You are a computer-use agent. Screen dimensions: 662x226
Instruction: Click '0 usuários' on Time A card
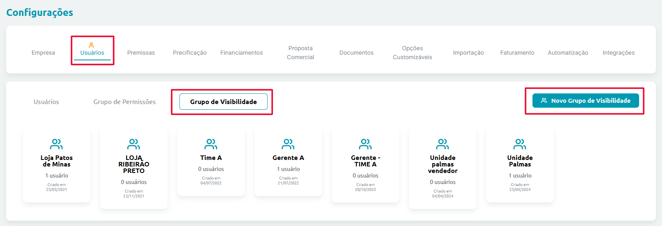211,169
